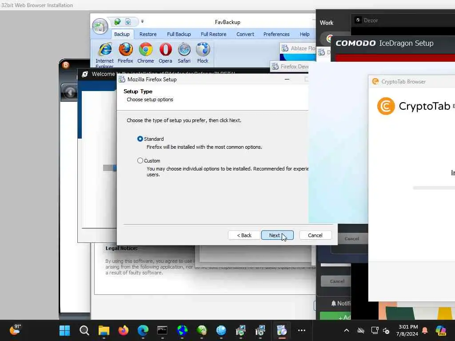Click the Ablaze Floorp setup window icon
455x341 pixels.
(285, 48)
